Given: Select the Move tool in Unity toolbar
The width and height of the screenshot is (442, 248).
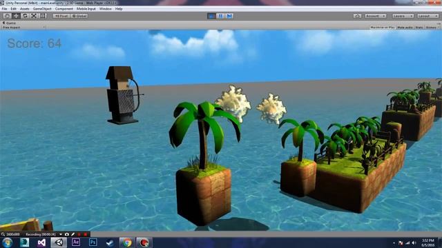Looking at the screenshot, I should [x=17, y=16].
